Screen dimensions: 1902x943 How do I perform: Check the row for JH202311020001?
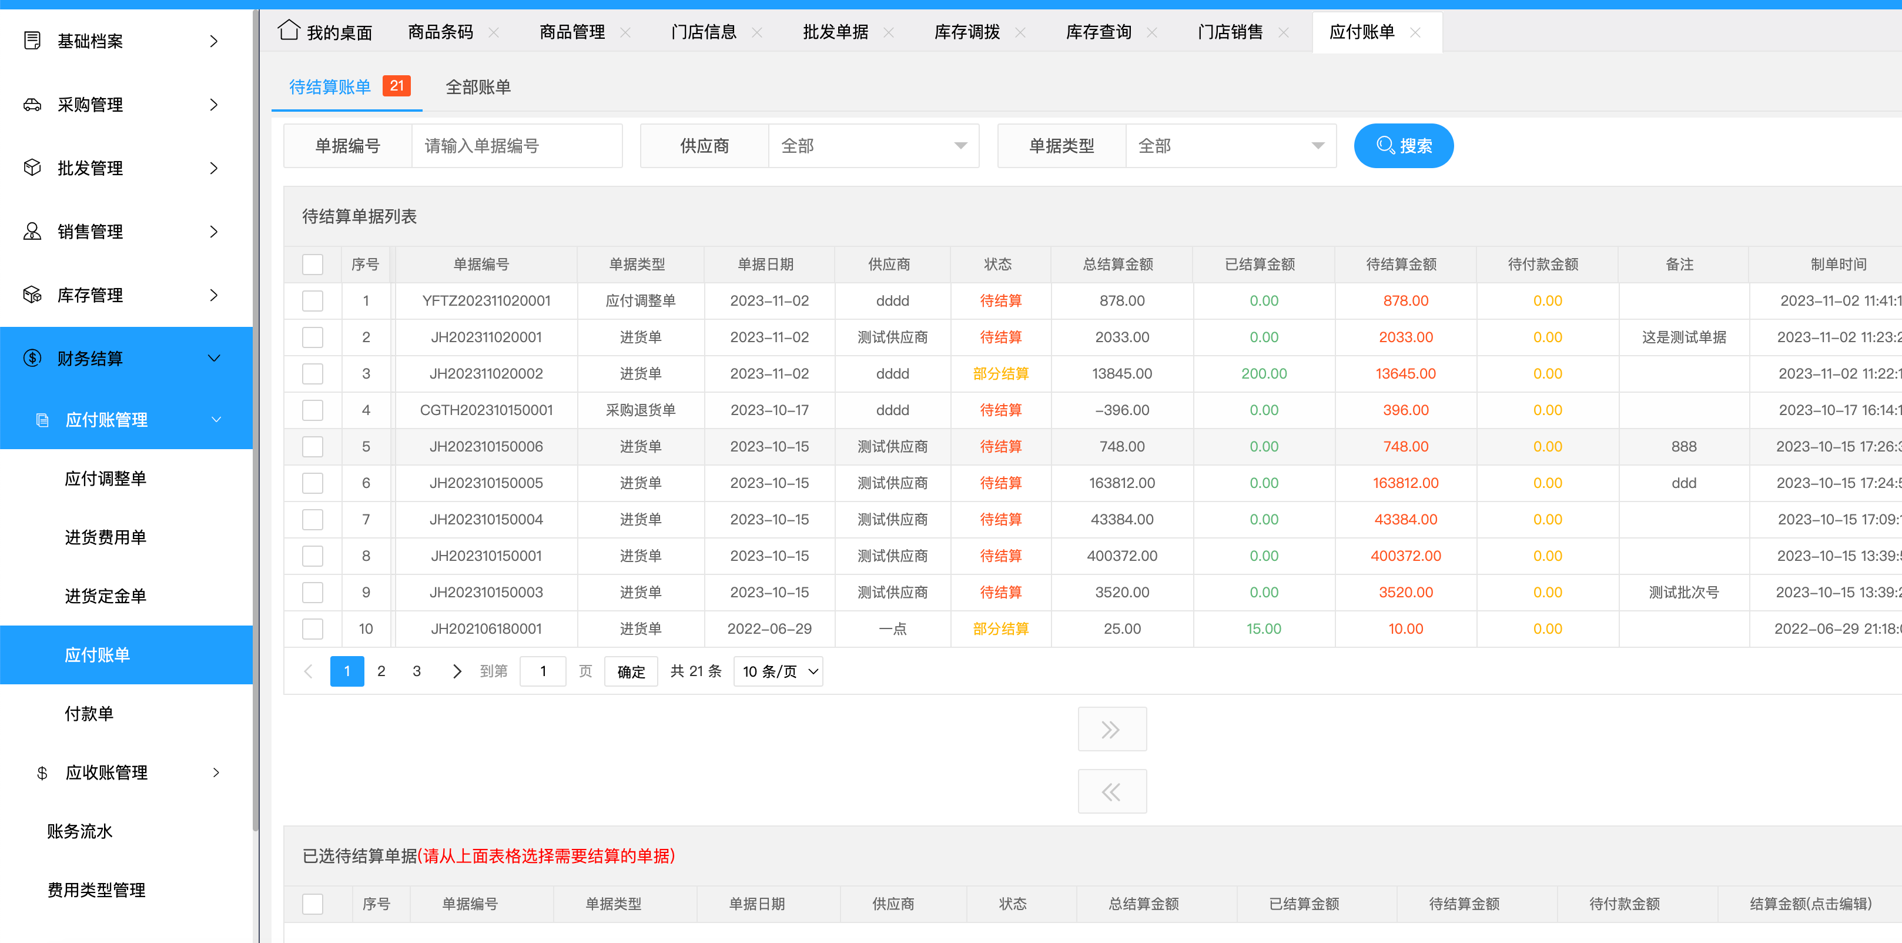pos(313,337)
